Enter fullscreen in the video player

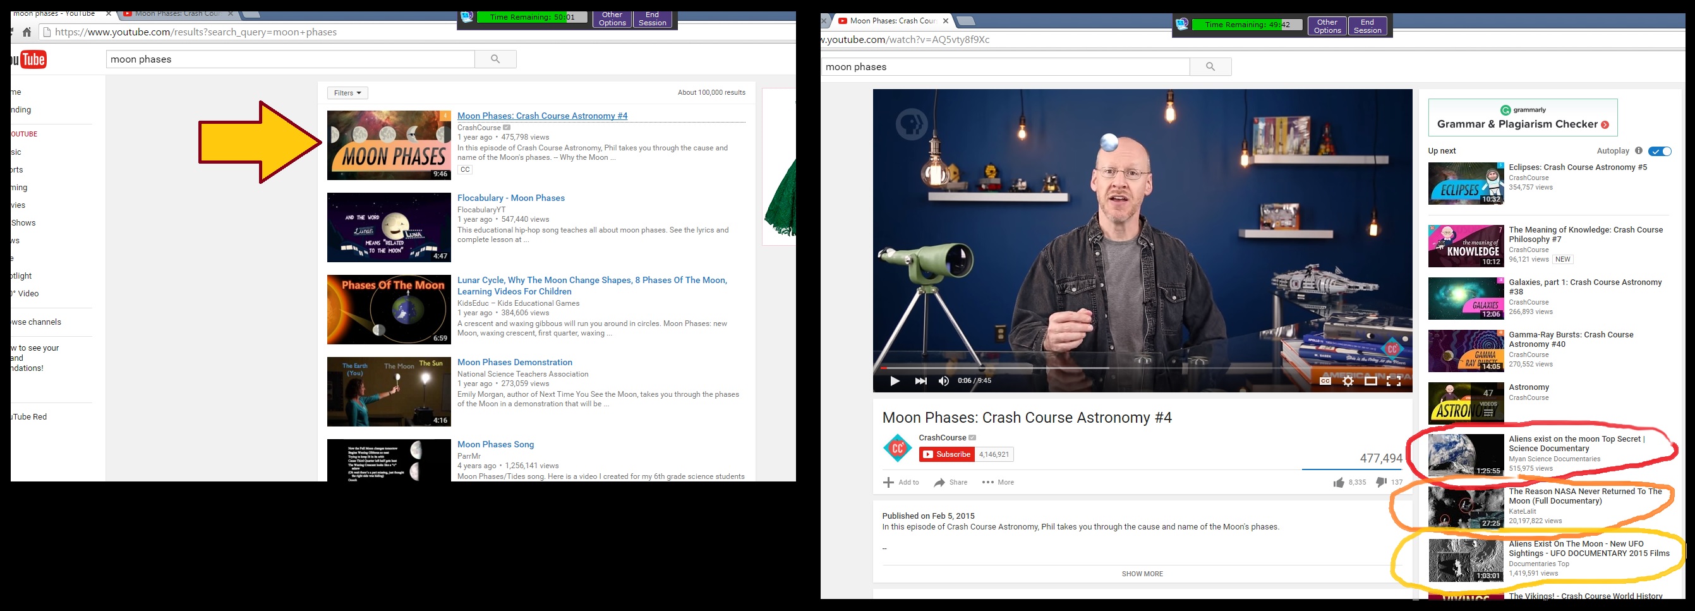click(1394, 380)
